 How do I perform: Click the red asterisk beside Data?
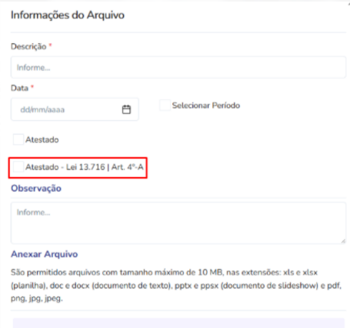coord(32,87)
